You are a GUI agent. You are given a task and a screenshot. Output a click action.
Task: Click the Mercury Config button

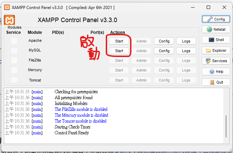click(x=164, y=70)
